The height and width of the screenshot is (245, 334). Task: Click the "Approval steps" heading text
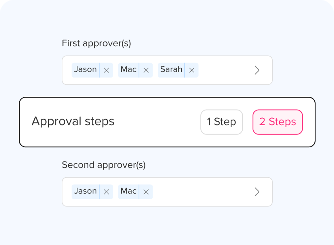pos(73,122)
